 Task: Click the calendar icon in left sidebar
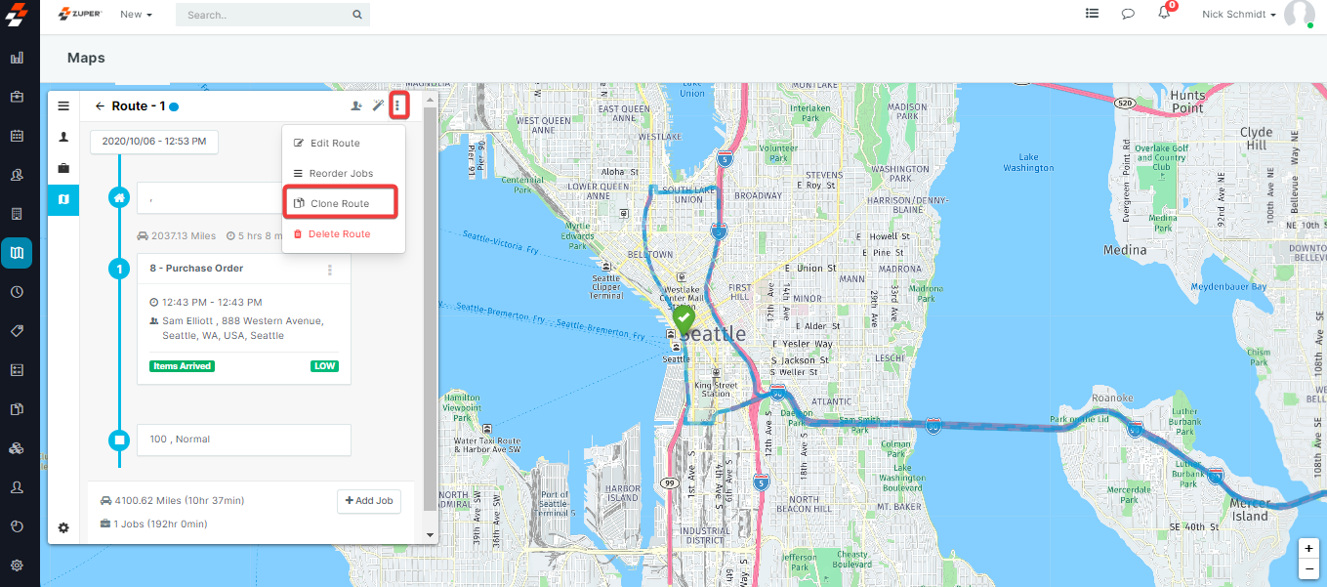point(17,136)
